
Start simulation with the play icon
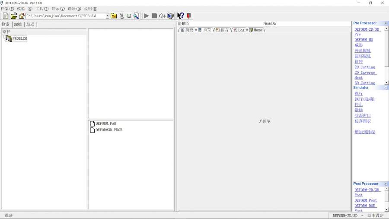coord(147,16)
